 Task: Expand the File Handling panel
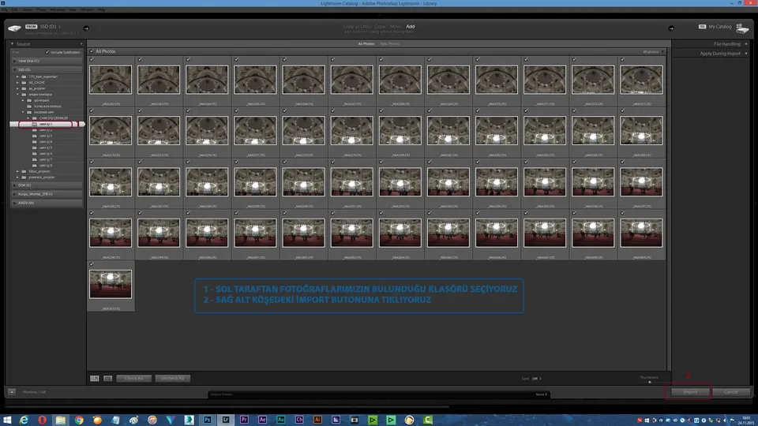[746, 44]
